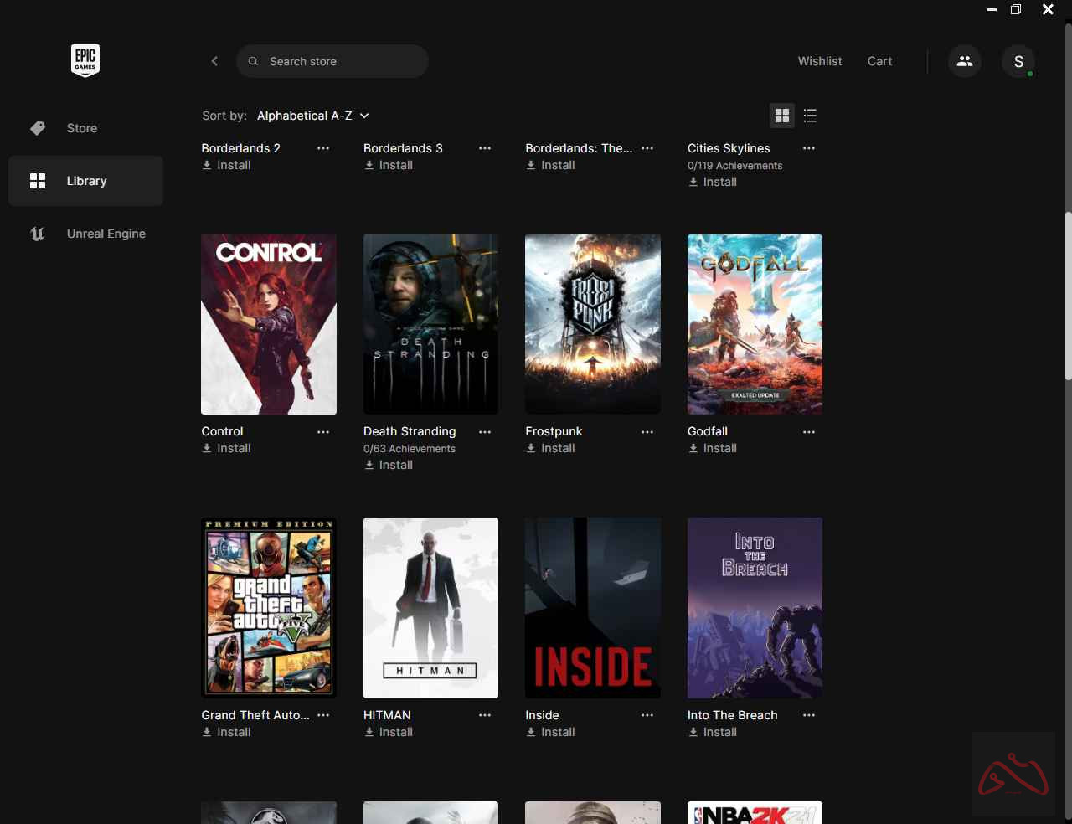1072x824 pixels.
Task: Open the profile avatar marked S
Action: point(1018,60)
